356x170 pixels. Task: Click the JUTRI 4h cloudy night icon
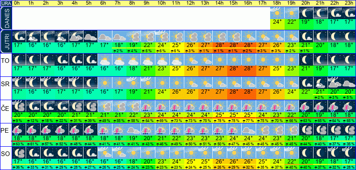77,36
